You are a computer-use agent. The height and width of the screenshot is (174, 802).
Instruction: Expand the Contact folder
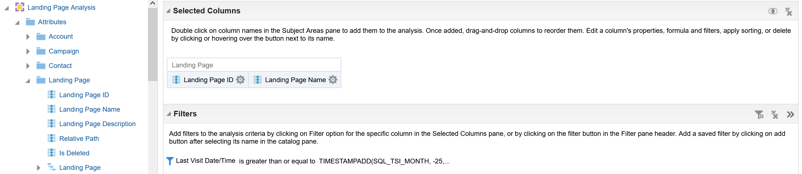coord(28,66)
